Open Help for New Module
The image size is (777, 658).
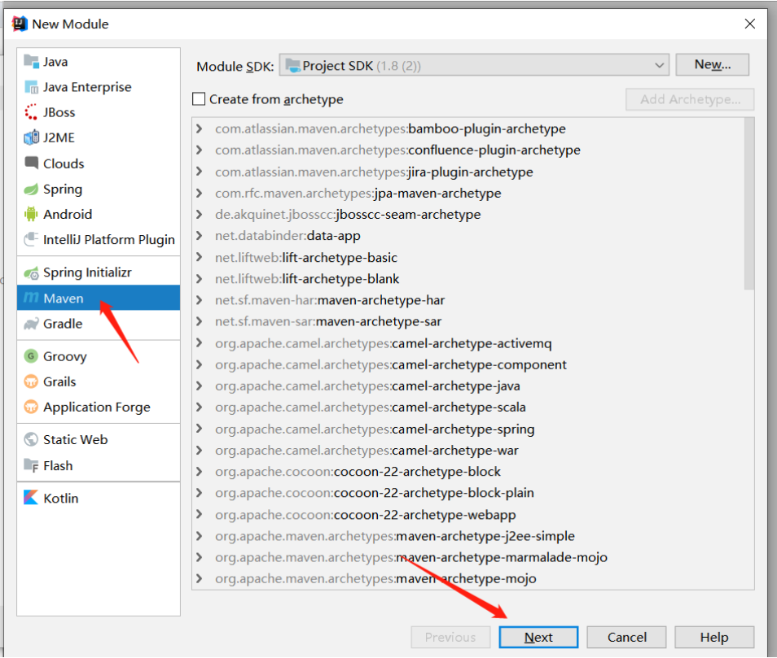pyautogui.click(x=714, y=637)
